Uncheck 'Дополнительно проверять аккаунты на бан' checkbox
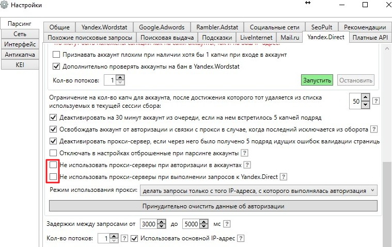 [x=56, y=67]
